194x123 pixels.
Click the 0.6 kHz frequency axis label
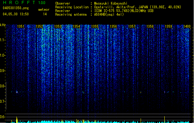2,117
